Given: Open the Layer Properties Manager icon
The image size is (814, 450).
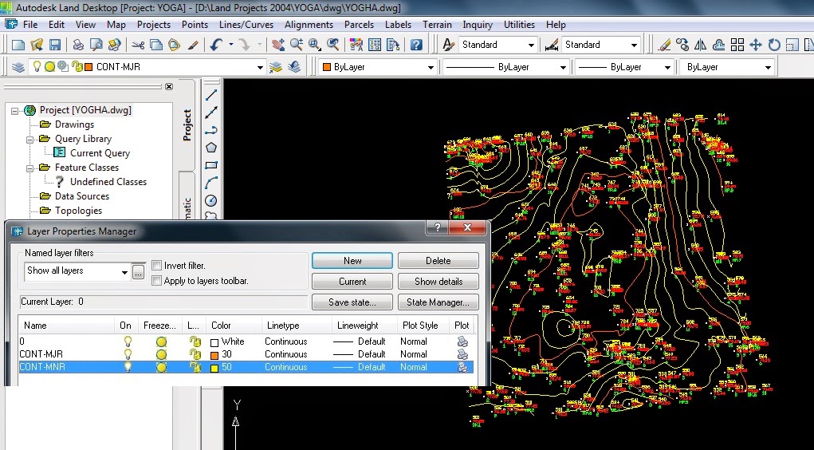Looking at the screenshot, I should (x=18, y=67).
